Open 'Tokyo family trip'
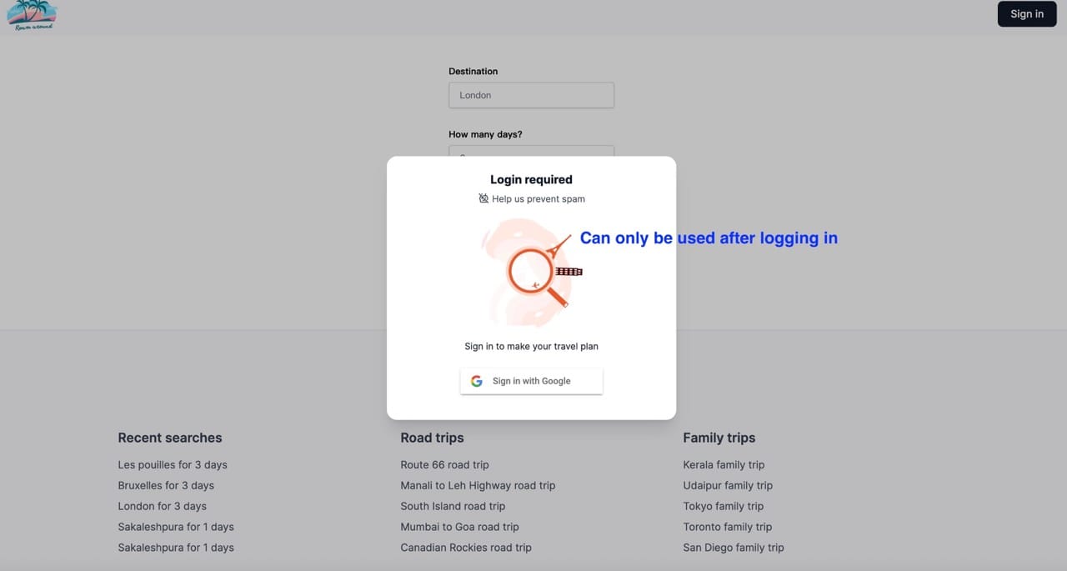Viewport: 1067px width, 571px height. [723, 506]
